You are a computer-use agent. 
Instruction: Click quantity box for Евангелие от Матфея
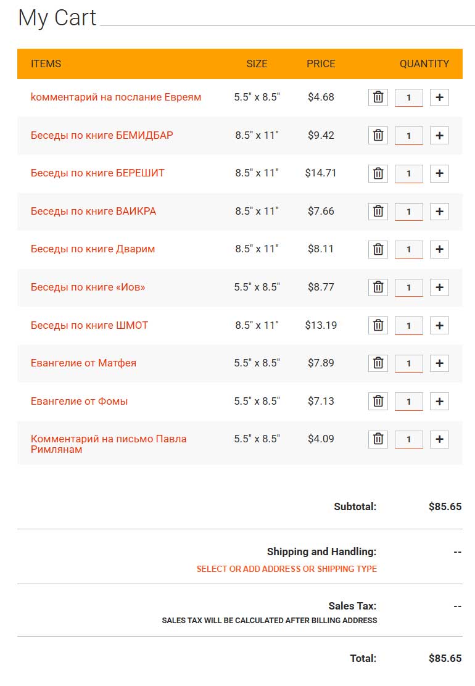[408, 363]
